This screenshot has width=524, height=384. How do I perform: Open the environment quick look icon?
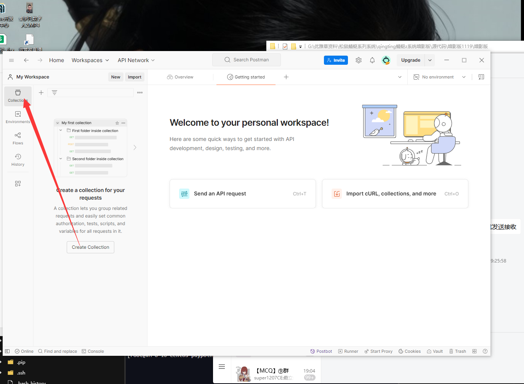pos(481,77)
